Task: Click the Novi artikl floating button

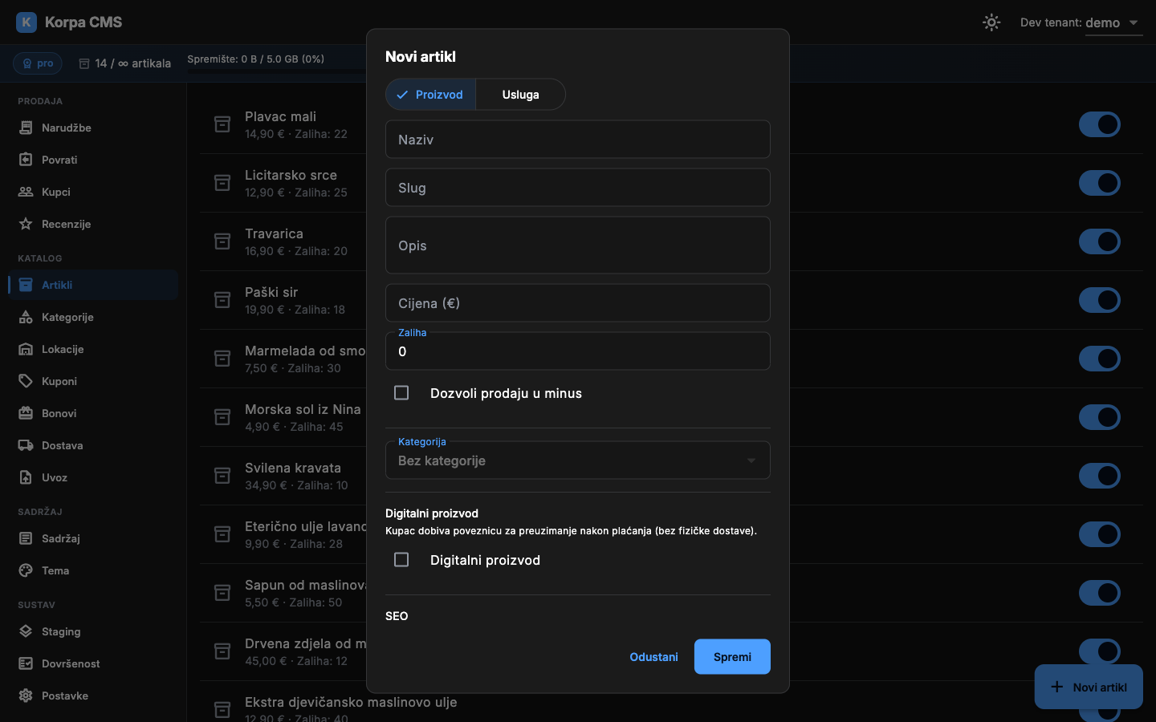Action: [1089, 687]
